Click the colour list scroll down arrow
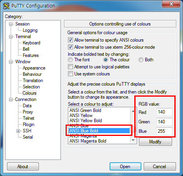 pyautogui.click(x=133, y=140)
